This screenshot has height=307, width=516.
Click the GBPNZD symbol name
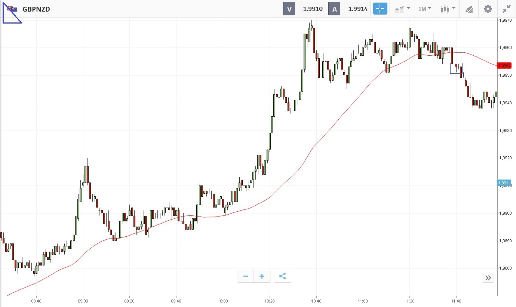[x=36, y=9]
